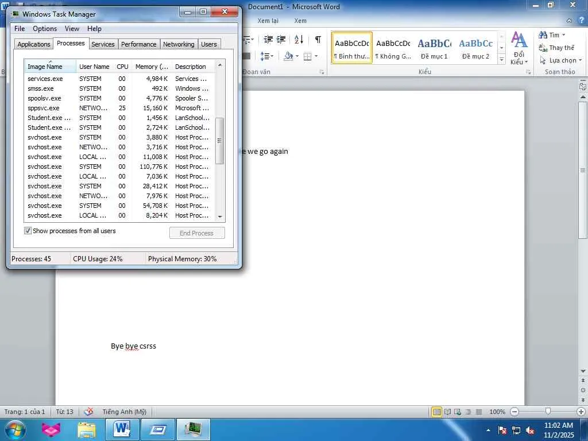This screenshot has width=588, height=441.
Task: Toggle paragraph marks (¶) in Word
Action: [318, 39]
